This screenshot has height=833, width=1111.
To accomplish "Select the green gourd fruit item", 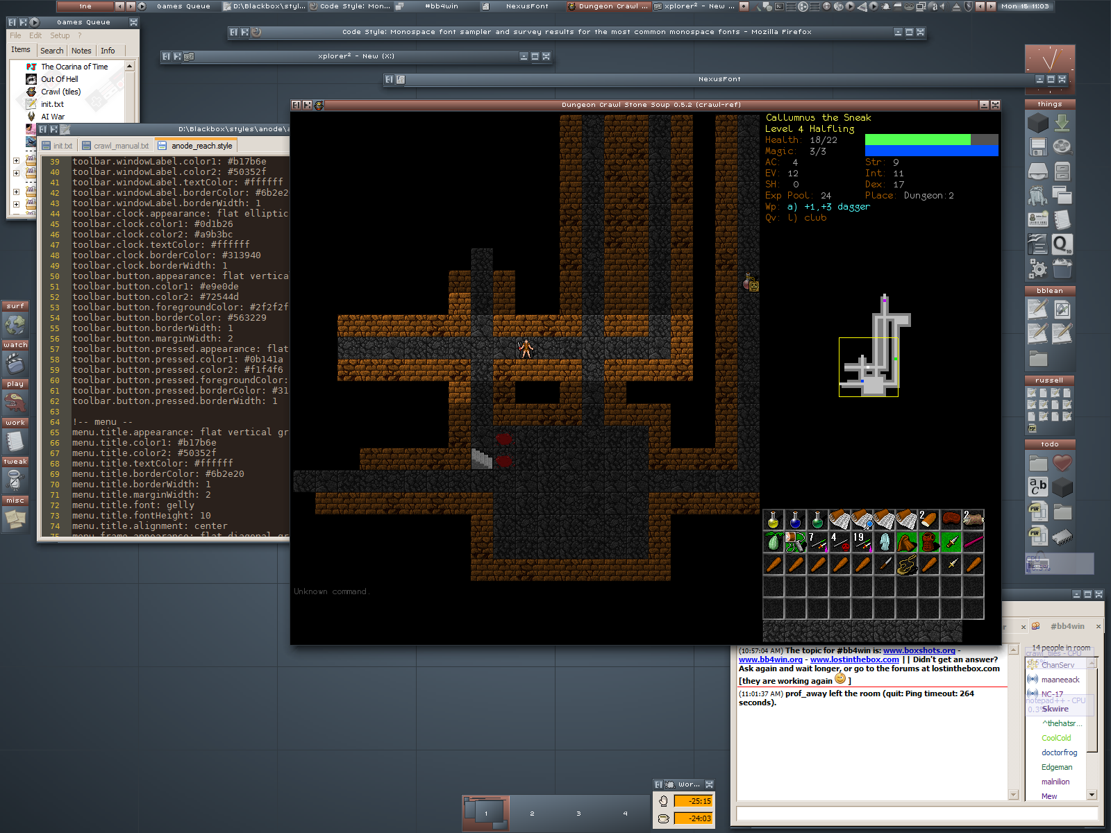I will click(x=774, y=542).
